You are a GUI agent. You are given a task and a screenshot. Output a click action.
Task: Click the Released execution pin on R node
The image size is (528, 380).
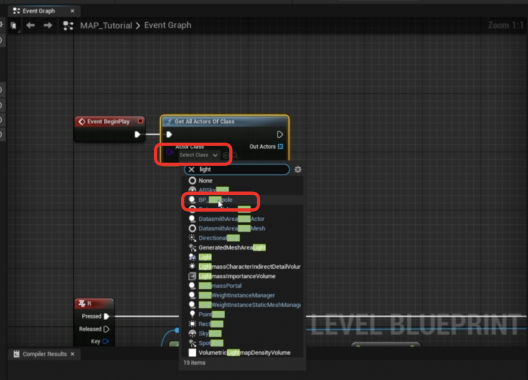[107, 329]
